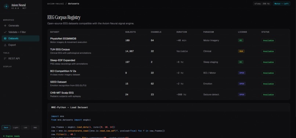Click the sfreq: 256 Hz badge
Screen dimensions: 296x138
(262, 4)
